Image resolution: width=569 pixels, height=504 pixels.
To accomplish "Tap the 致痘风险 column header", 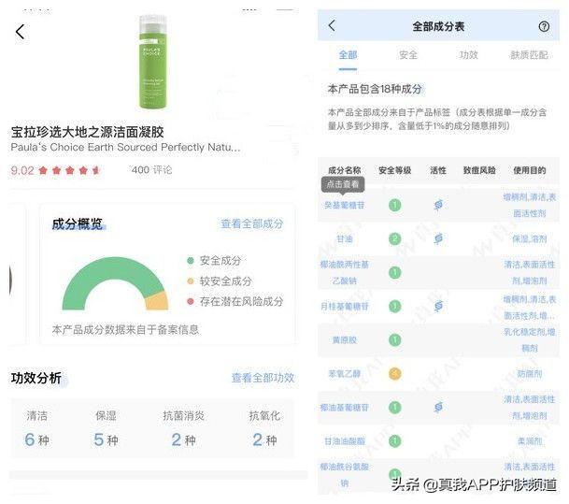I will 479,170.
